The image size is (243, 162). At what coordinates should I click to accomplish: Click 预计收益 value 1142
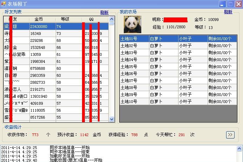[x=84, y=135]
